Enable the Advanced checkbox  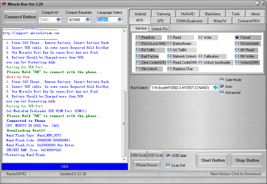222,93
